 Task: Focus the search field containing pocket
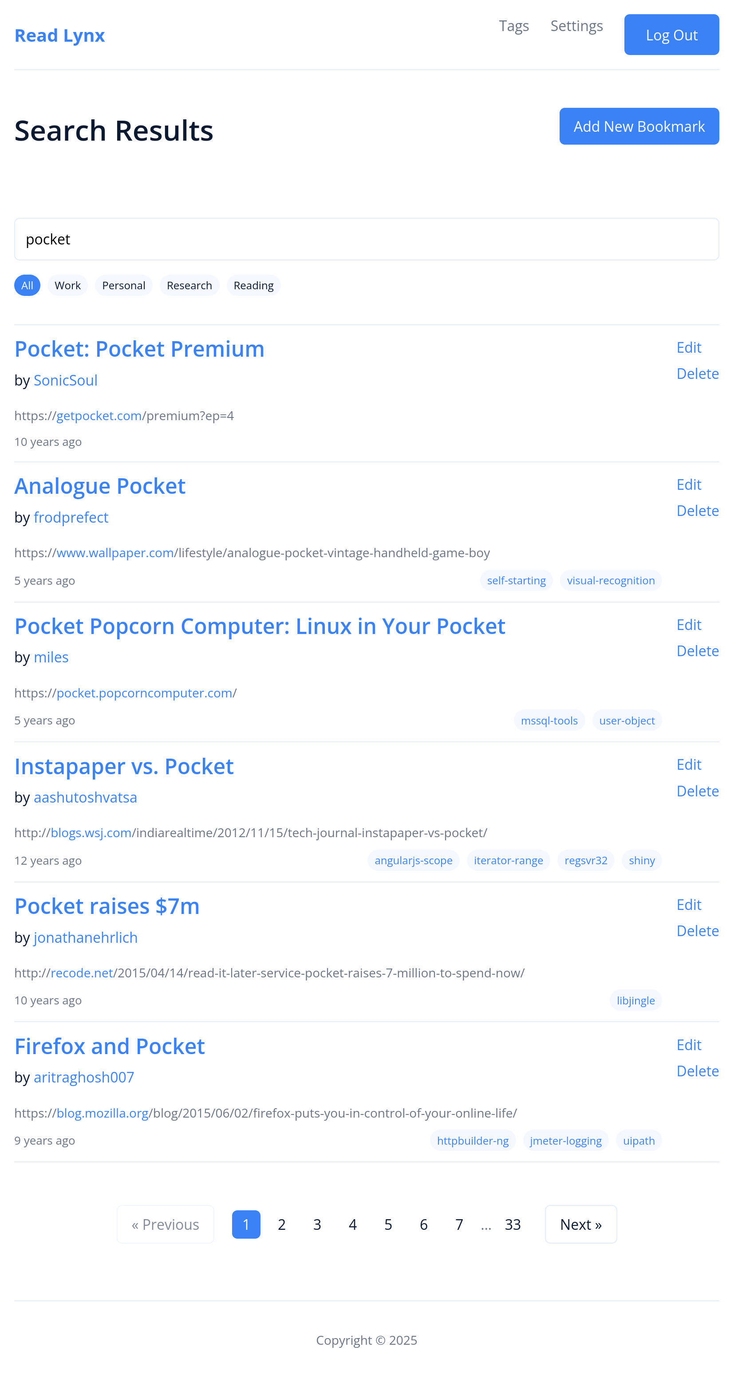tap(367, 239)
